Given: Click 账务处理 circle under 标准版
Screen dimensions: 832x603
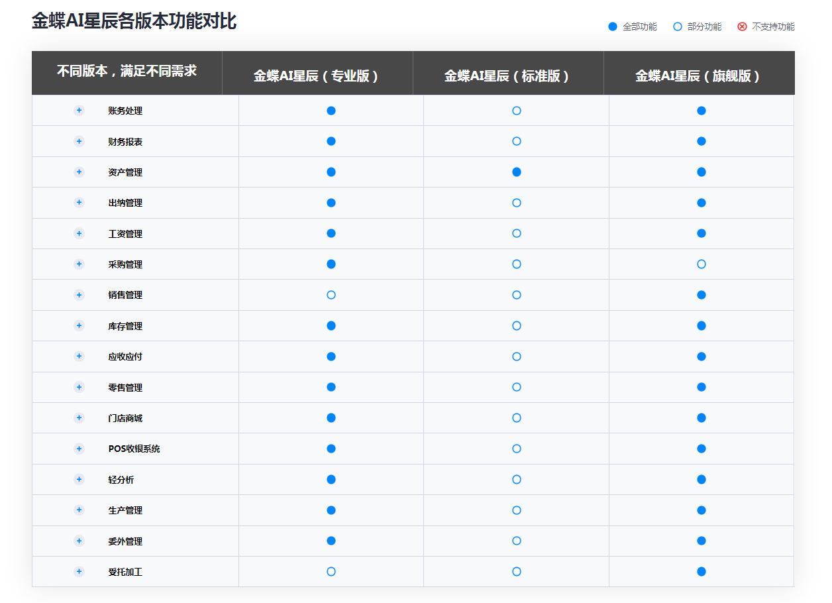Looking at the screenshot, I should [517, 111].
